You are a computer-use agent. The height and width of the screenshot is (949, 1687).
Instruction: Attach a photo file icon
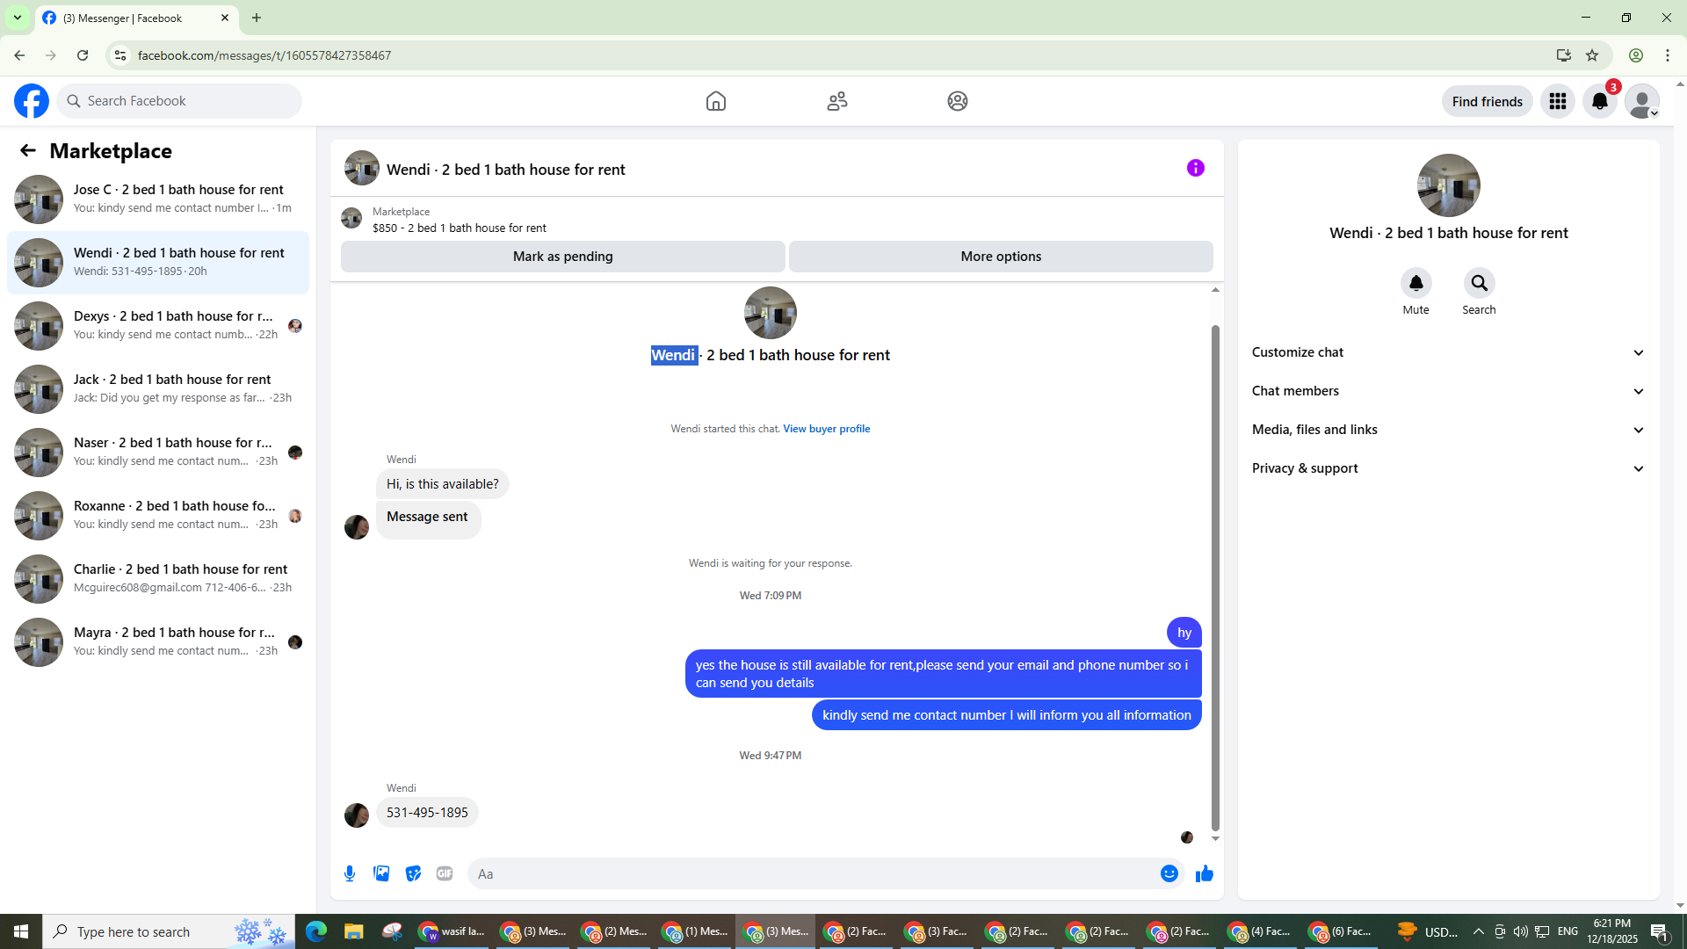(x=381, y=873)
